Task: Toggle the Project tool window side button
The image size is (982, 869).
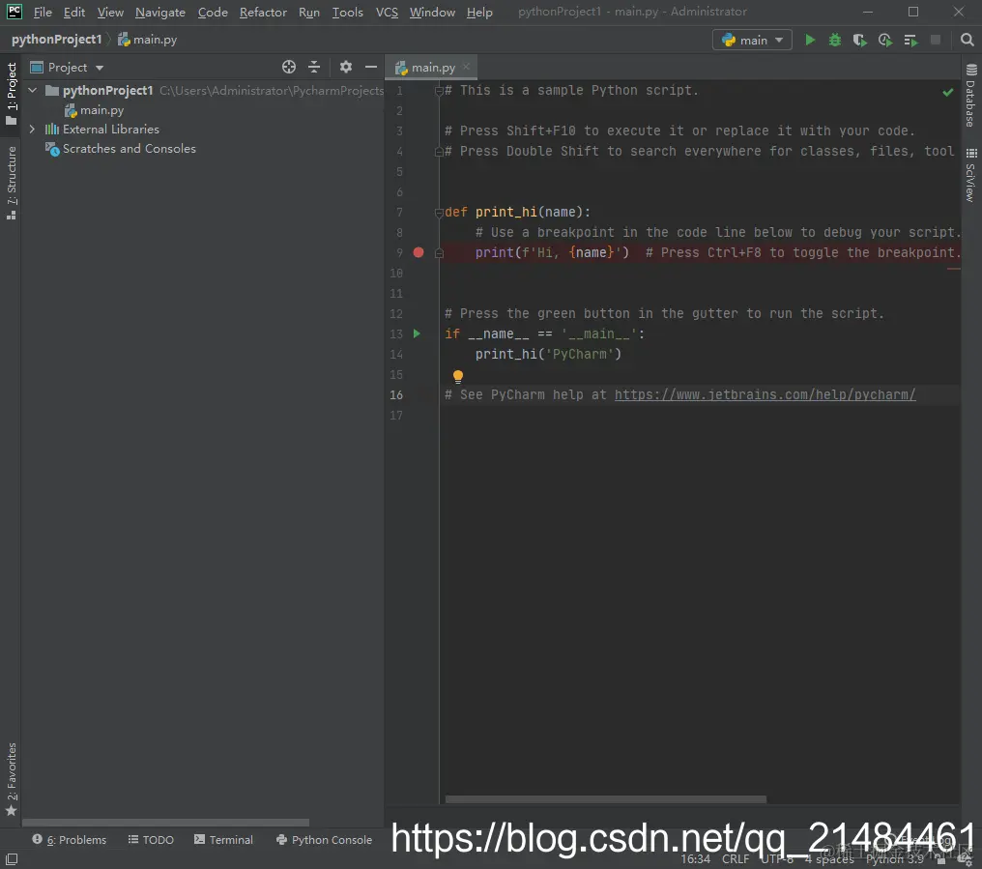Action: 12,94
